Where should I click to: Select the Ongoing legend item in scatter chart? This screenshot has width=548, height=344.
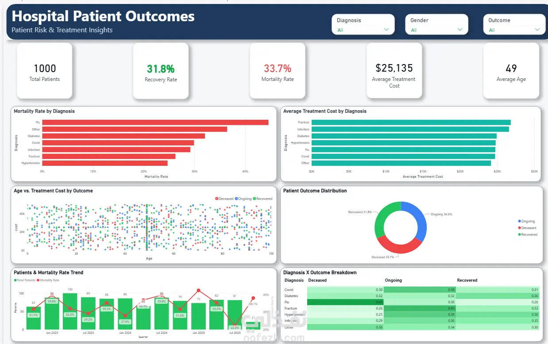point(243,199)
